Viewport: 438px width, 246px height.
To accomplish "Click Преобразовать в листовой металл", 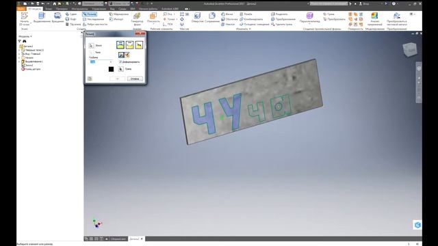I will (397, 18).
